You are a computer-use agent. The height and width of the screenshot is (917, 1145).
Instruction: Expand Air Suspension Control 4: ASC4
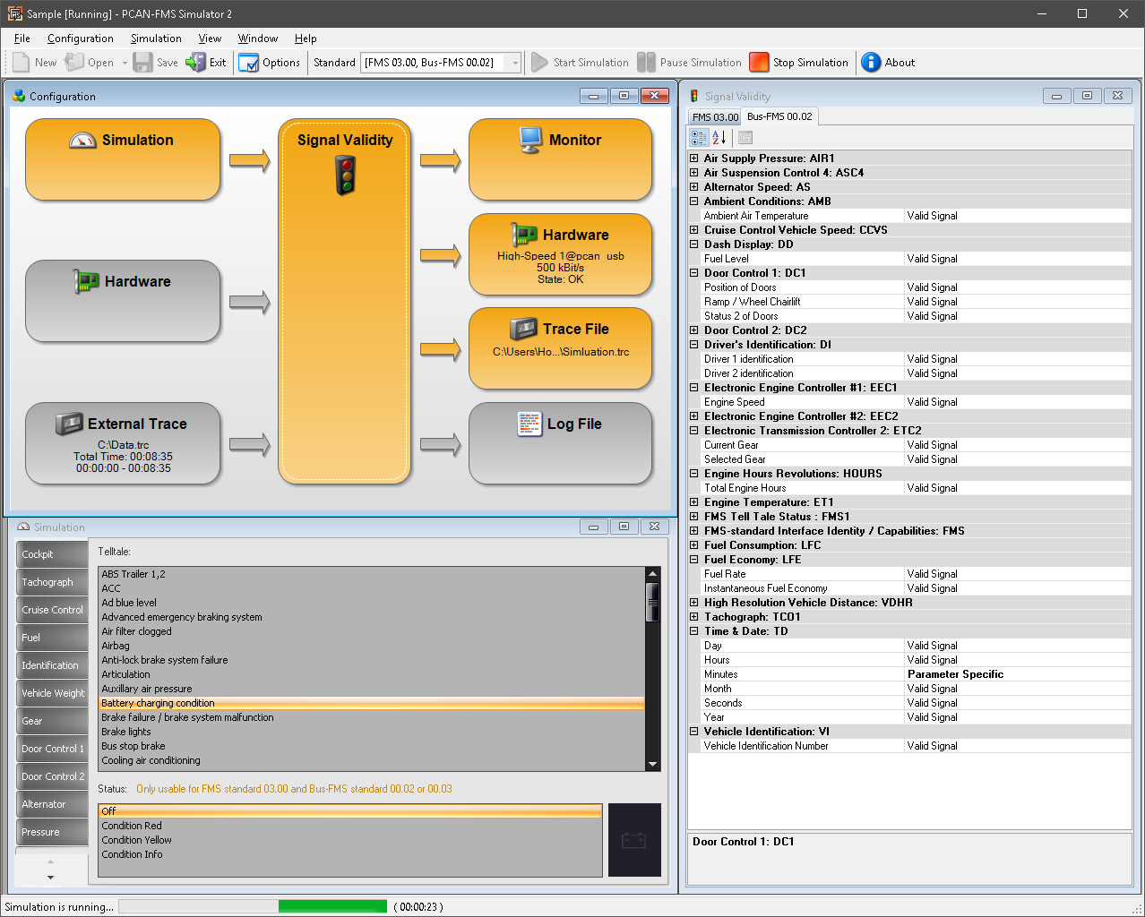pyautogui.click(x=694, y=173)
